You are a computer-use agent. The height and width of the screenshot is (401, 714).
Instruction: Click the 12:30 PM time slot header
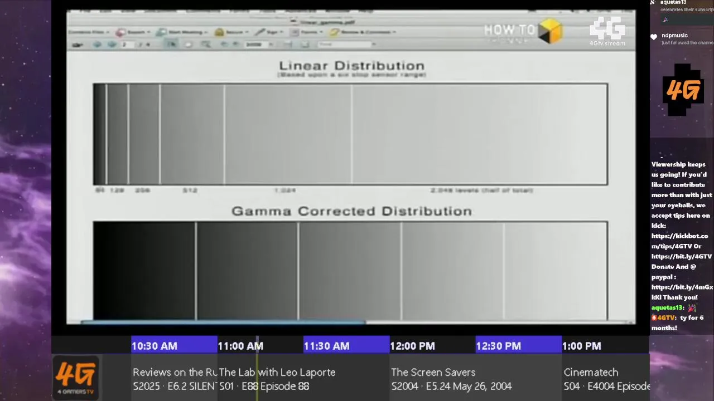(518, 345)
